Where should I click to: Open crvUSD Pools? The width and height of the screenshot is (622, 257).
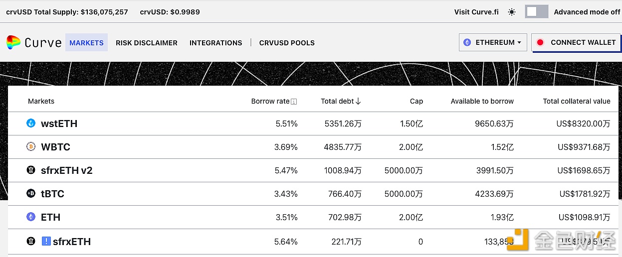pos(287,43)
